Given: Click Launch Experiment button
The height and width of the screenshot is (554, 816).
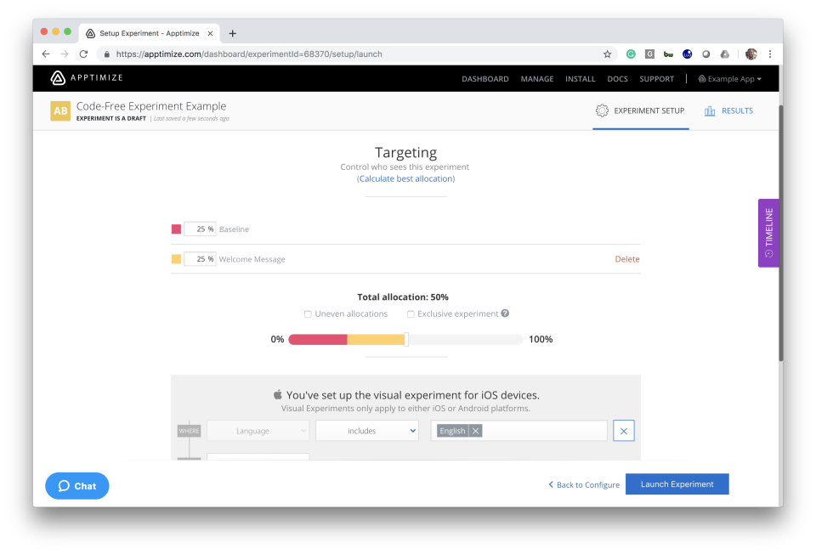Looking at the screenshot, I should [x=677, y=483].
